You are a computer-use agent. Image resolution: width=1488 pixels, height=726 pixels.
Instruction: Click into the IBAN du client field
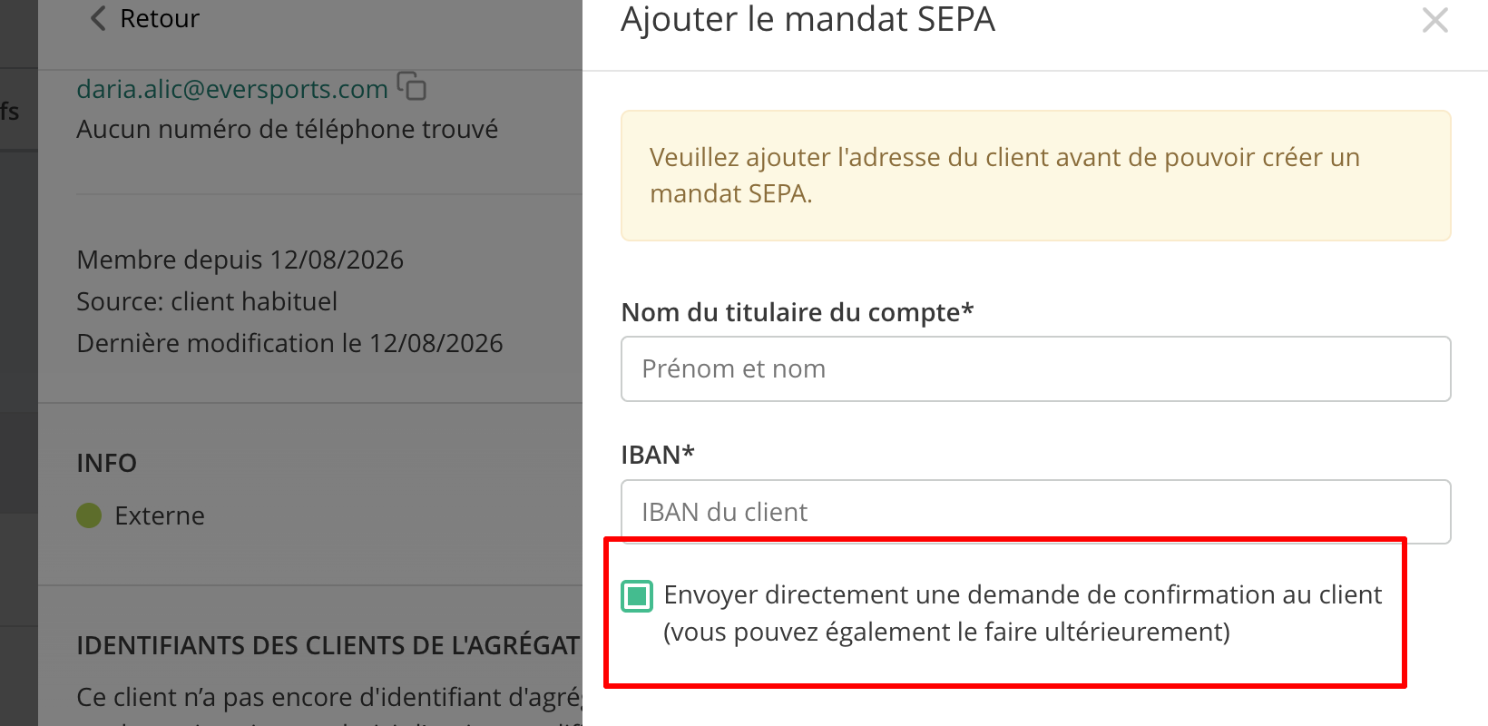click(1035, 511)
